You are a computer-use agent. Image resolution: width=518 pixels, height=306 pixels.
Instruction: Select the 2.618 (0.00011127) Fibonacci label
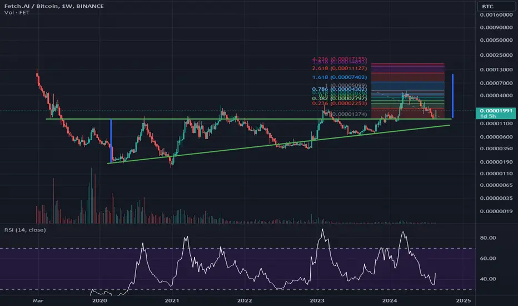pyautogui.click(x=339, y=68)
